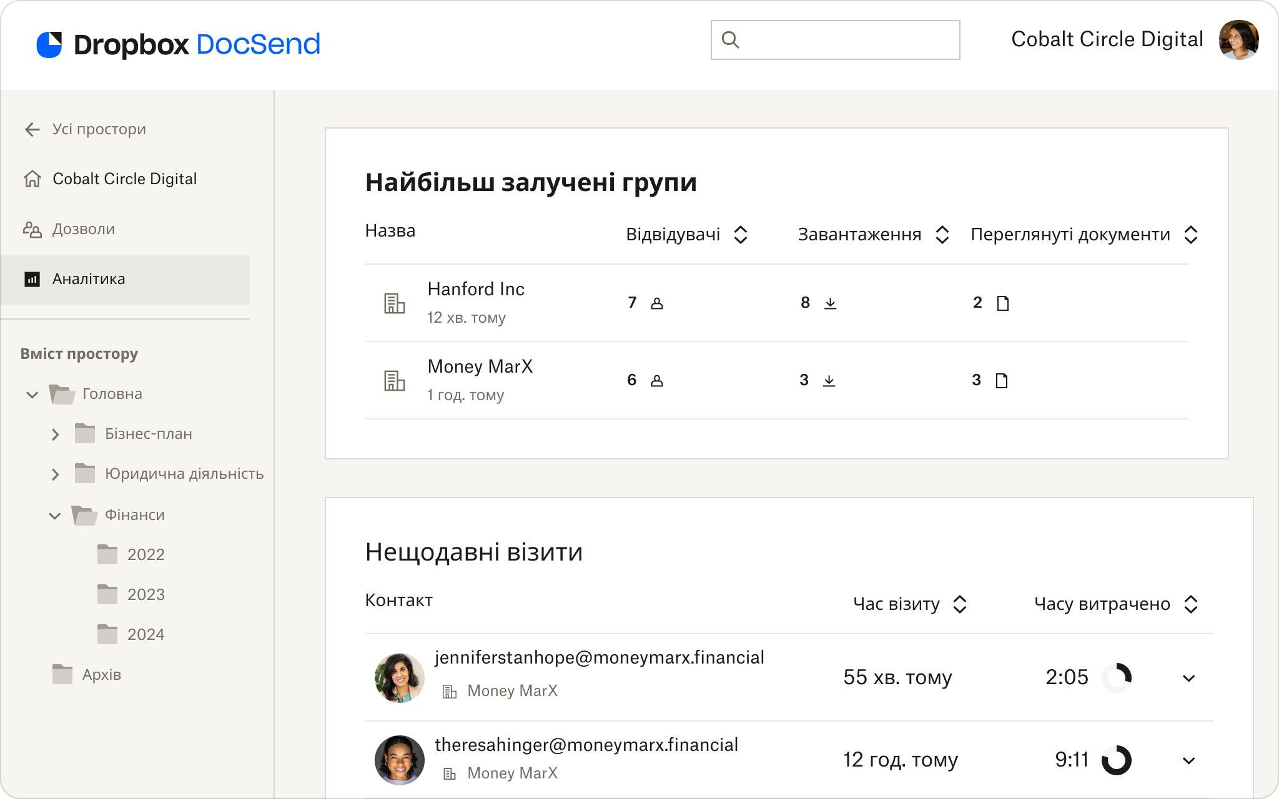Image resolution: width=1279 pixels, height=799 pixels.
Task: Click the Архів folder icon
Action: pos(62,674)
